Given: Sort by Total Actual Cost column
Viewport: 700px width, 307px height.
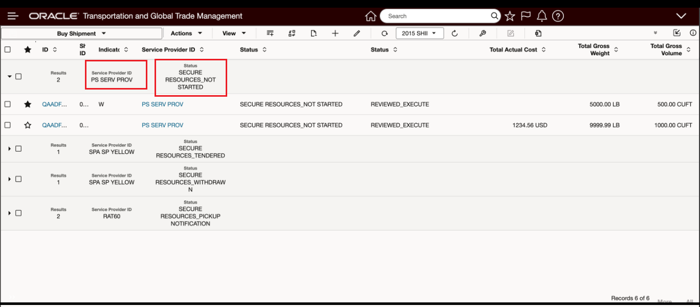Looking at the screenshot, I should pos(543,50).
